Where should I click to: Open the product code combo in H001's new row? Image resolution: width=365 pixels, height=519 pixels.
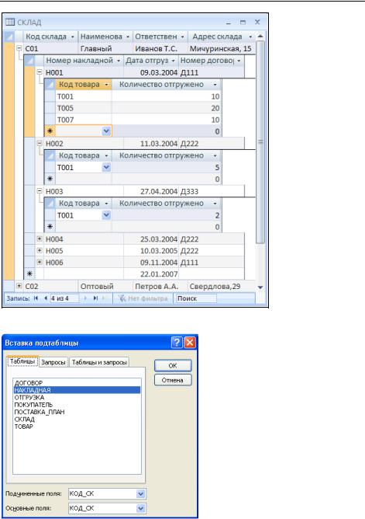pos(106,131)
